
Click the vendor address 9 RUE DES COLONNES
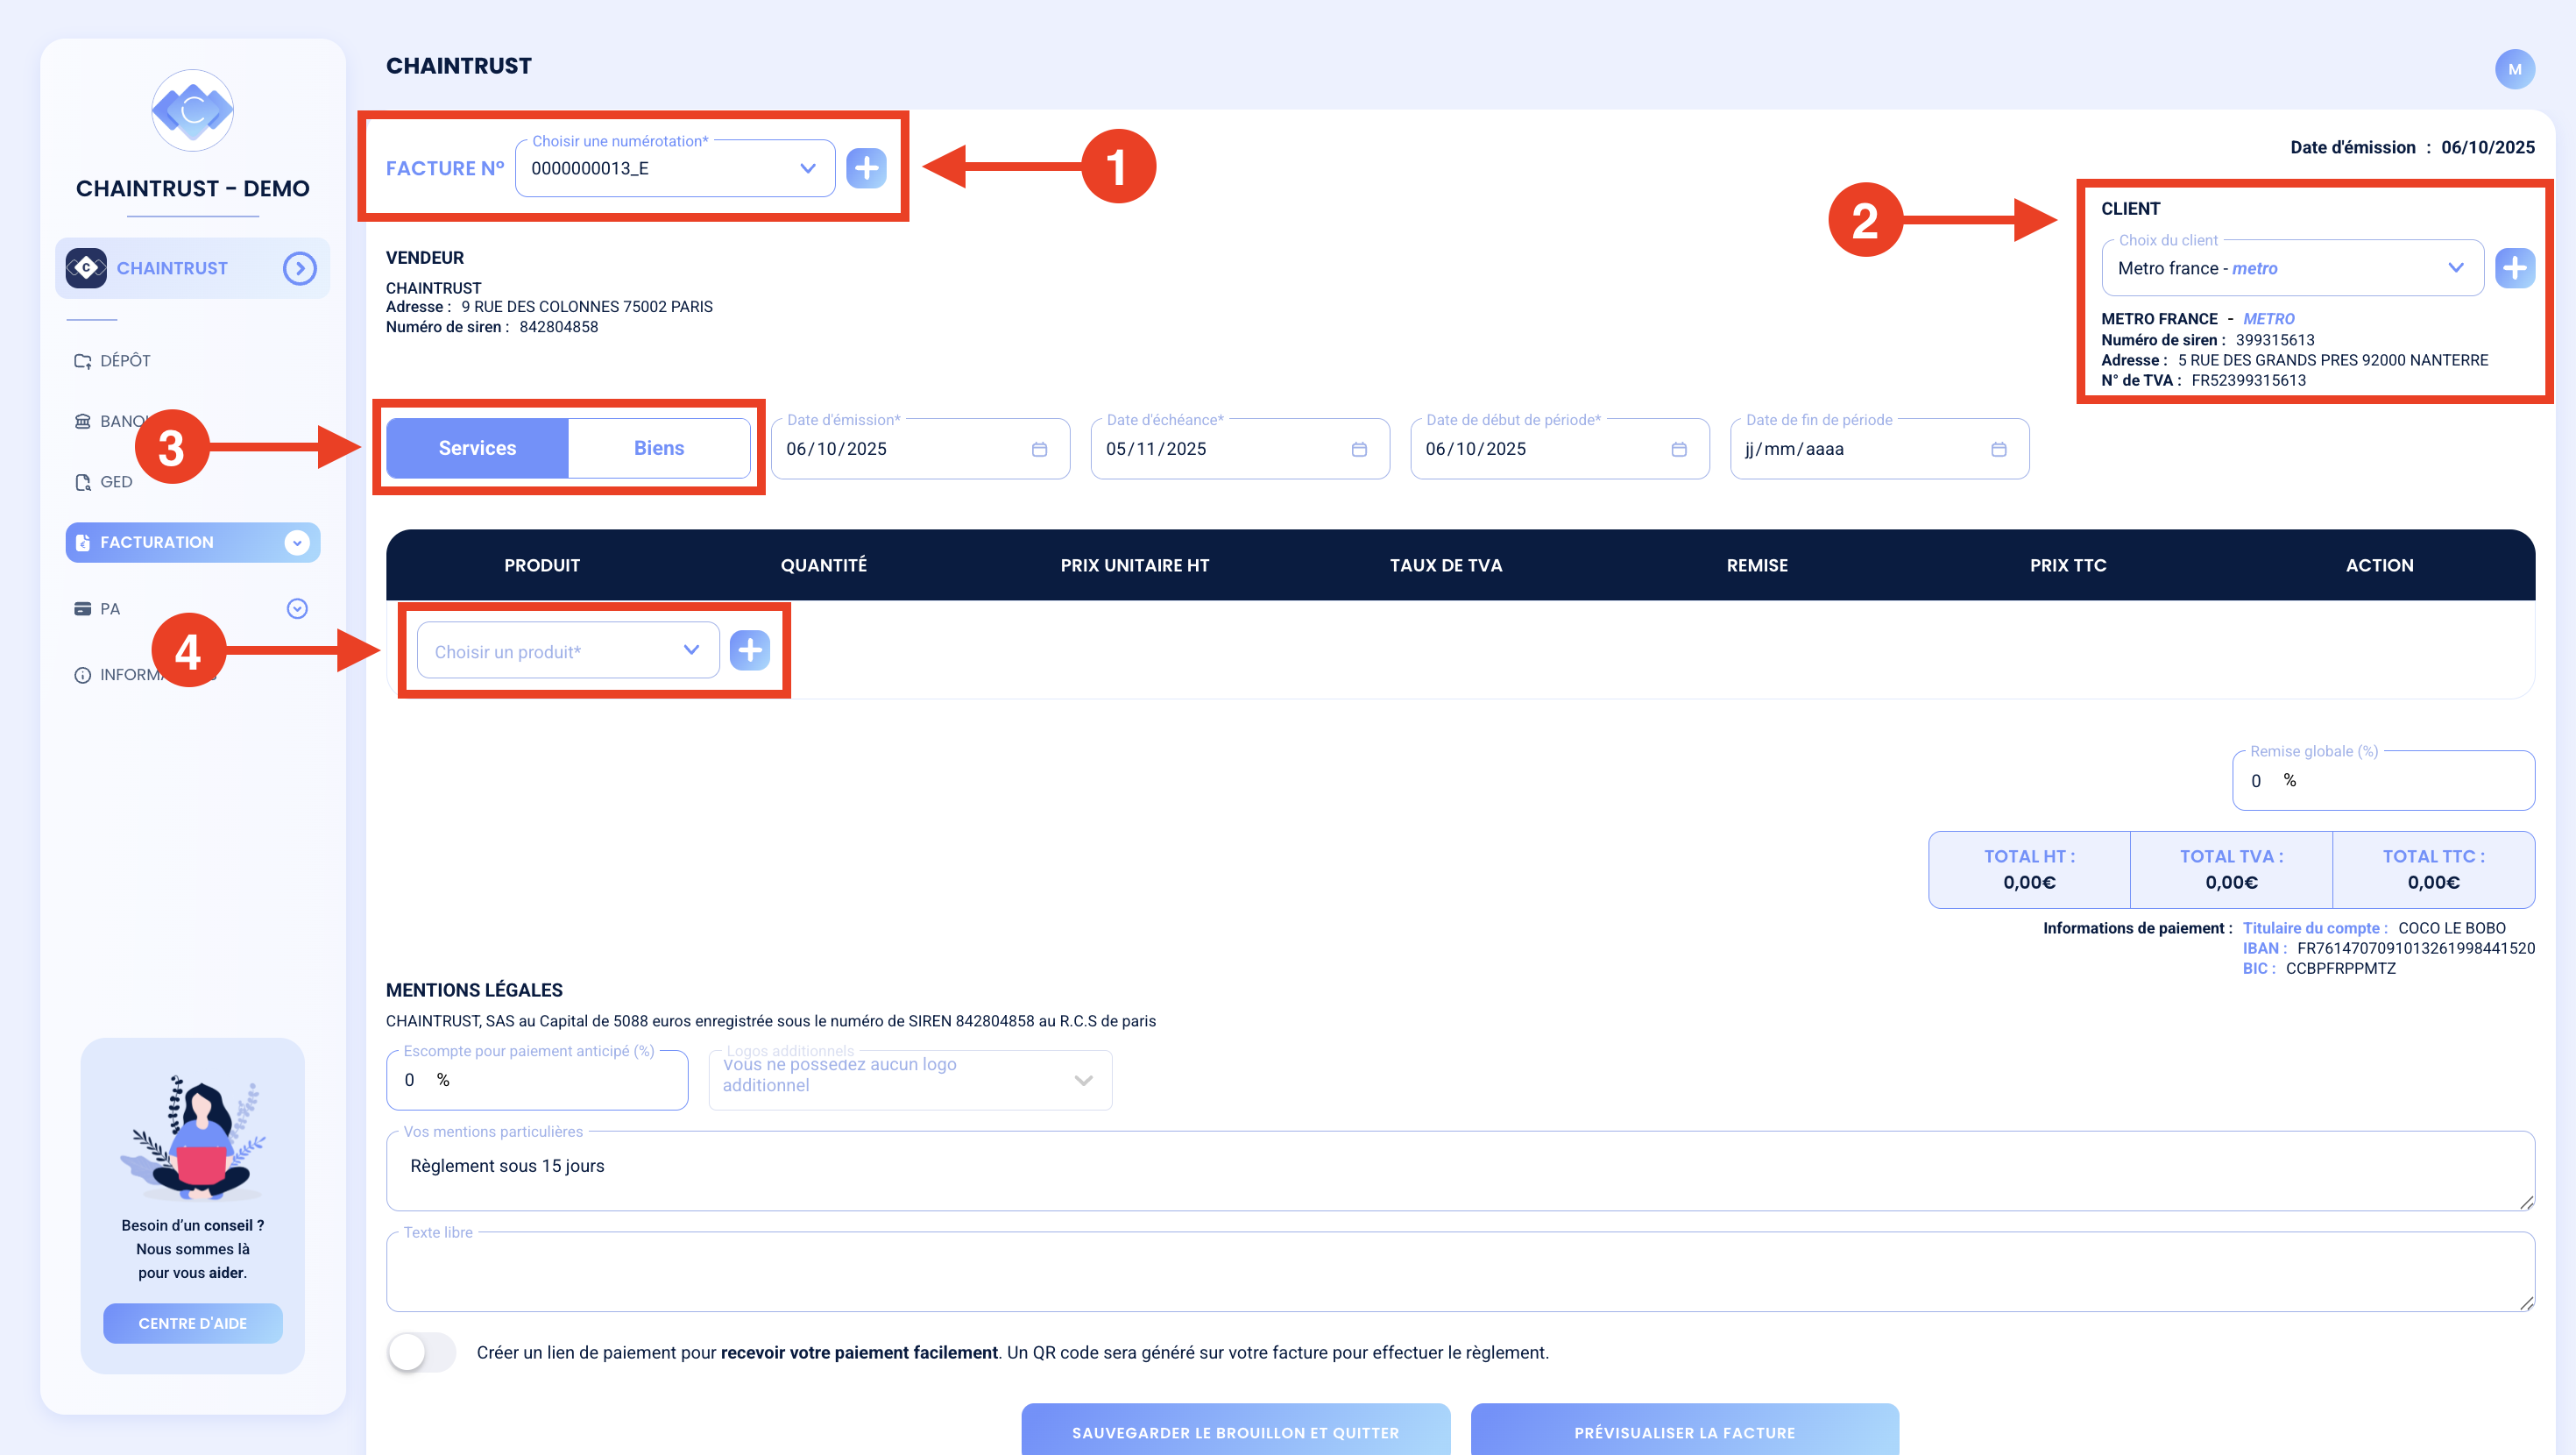[x=587, y=307]
